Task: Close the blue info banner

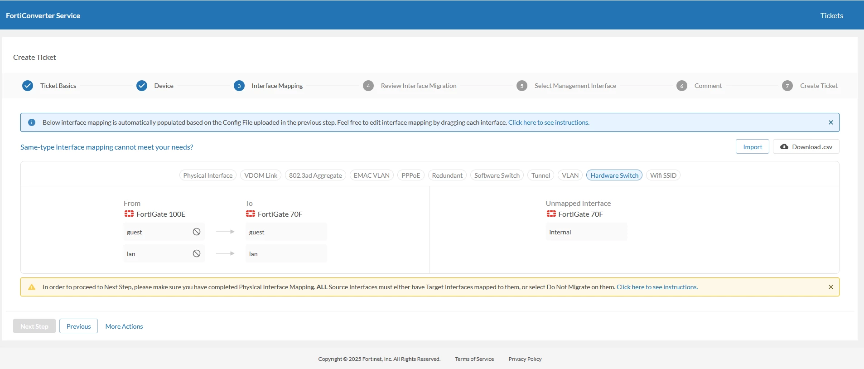Action: pos(831,122)
